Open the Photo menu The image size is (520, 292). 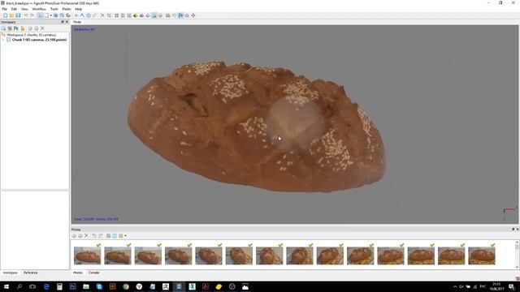pyautogui.click(x=67, y=9)
